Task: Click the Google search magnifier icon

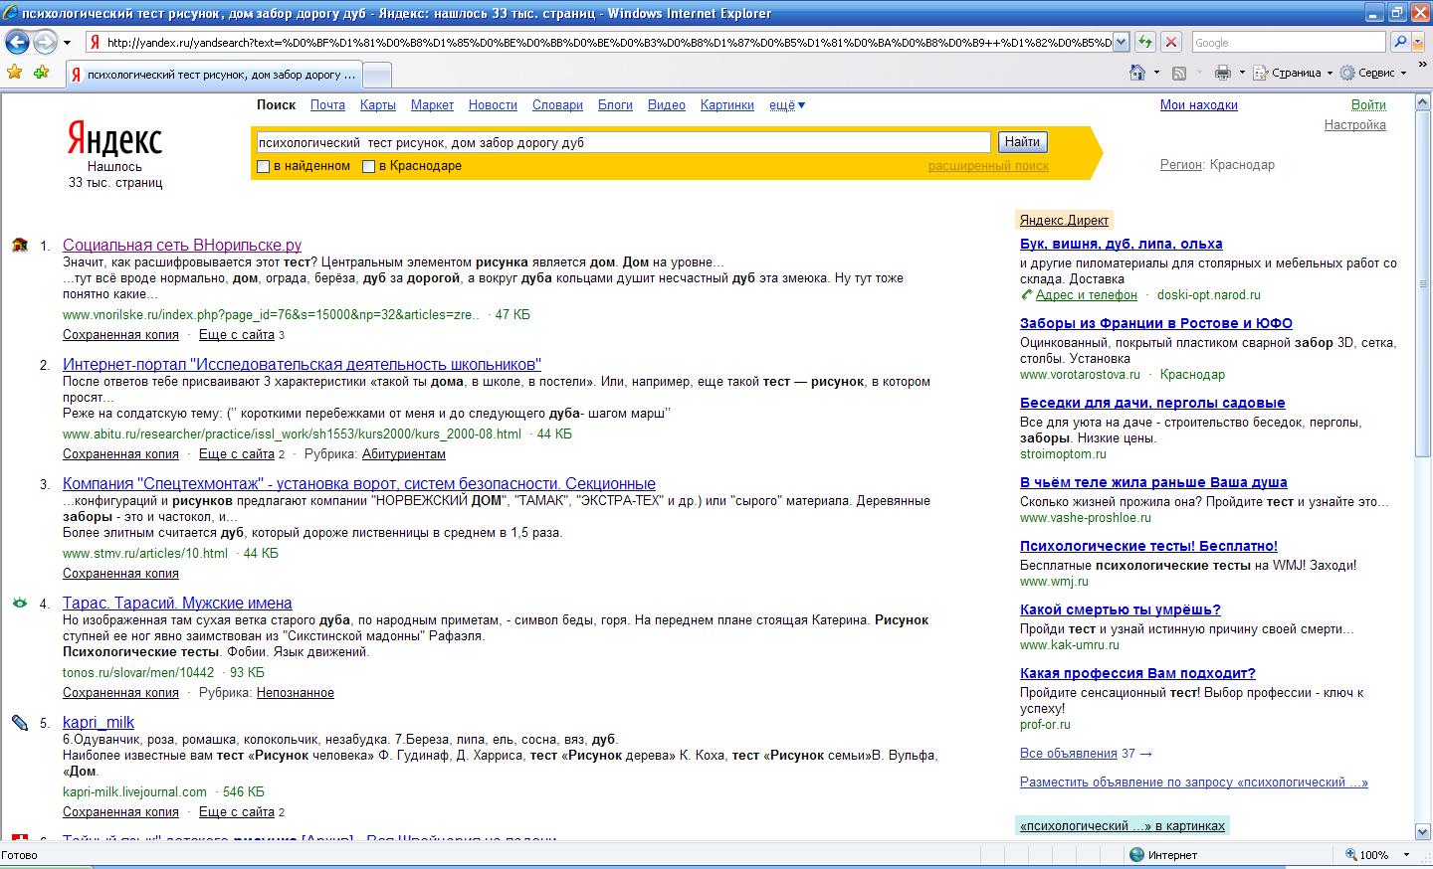Action: 1399,42
